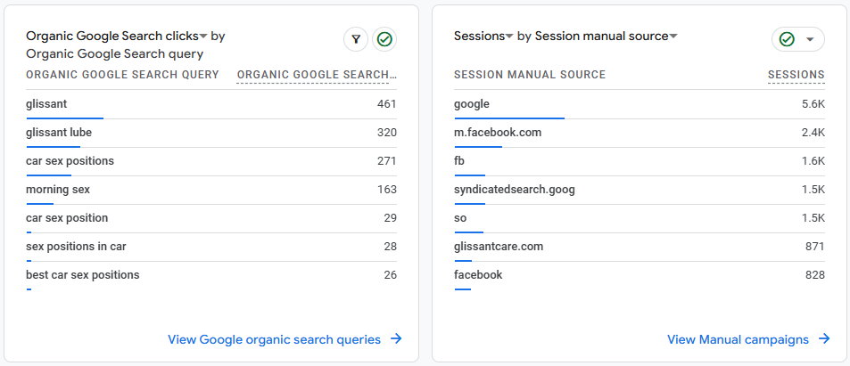Click green checkmark icon on Sessions card
The width and height of the screenshot is (850, 366).
[x=787, y=39]
